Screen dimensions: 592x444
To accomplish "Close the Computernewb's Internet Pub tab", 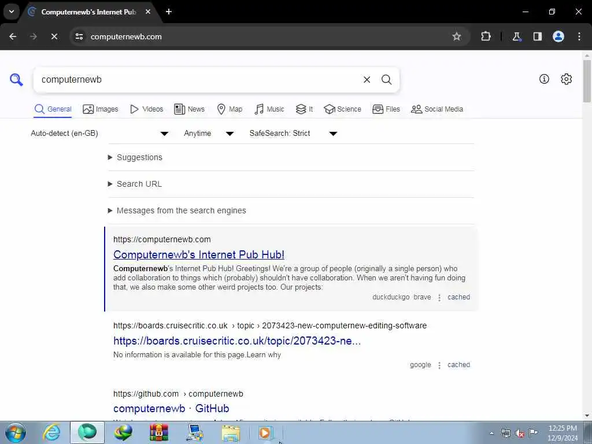I will click(148, 12).
